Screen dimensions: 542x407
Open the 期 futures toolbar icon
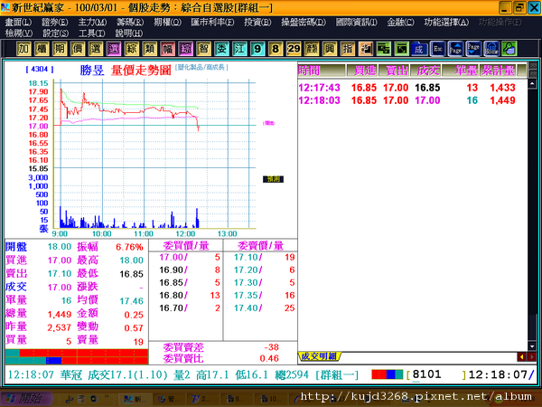coord(60,49)
